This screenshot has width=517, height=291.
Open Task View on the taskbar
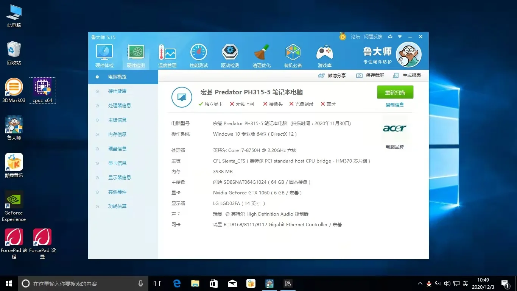click(157, 283)
